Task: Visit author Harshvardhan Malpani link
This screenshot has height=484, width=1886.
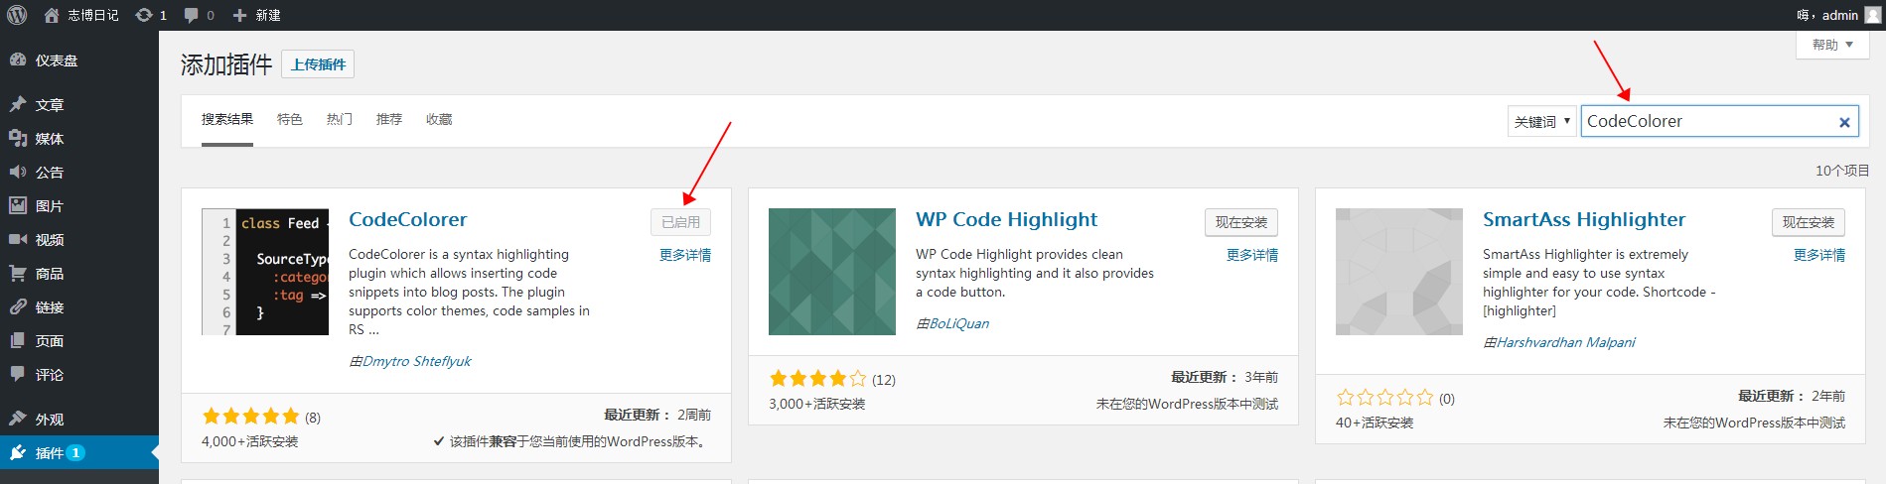Action: point(1566,342)
